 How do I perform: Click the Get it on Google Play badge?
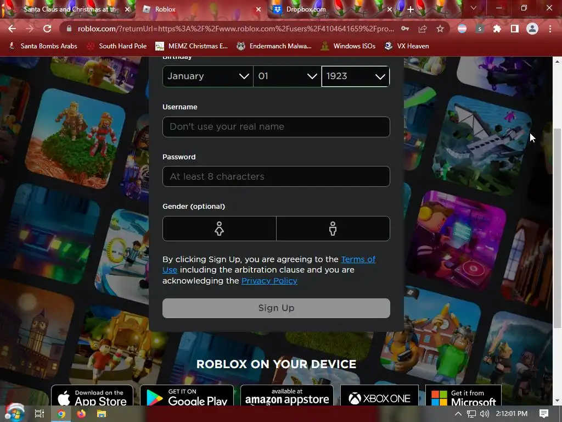click(x=187, y=396)
